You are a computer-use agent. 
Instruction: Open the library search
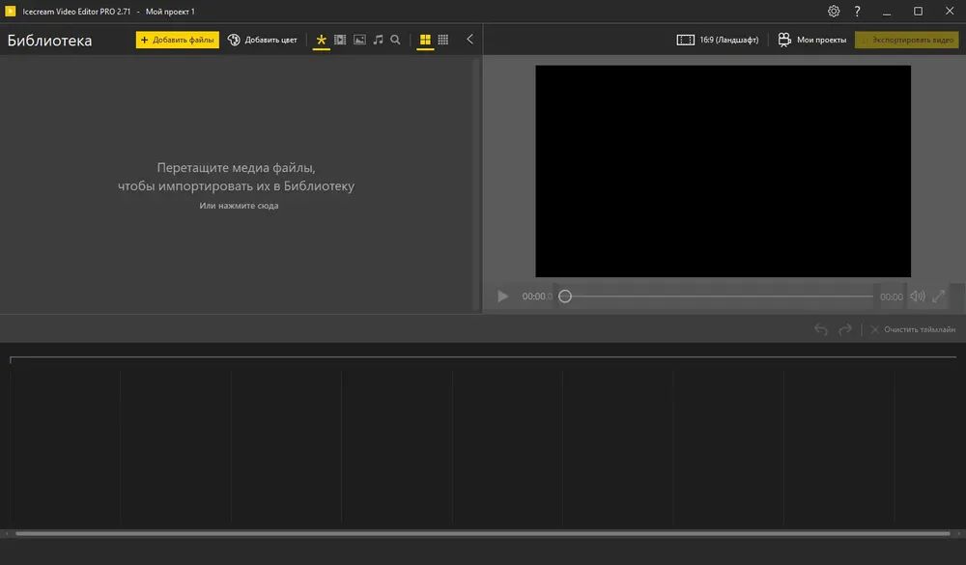pos(395,40)
